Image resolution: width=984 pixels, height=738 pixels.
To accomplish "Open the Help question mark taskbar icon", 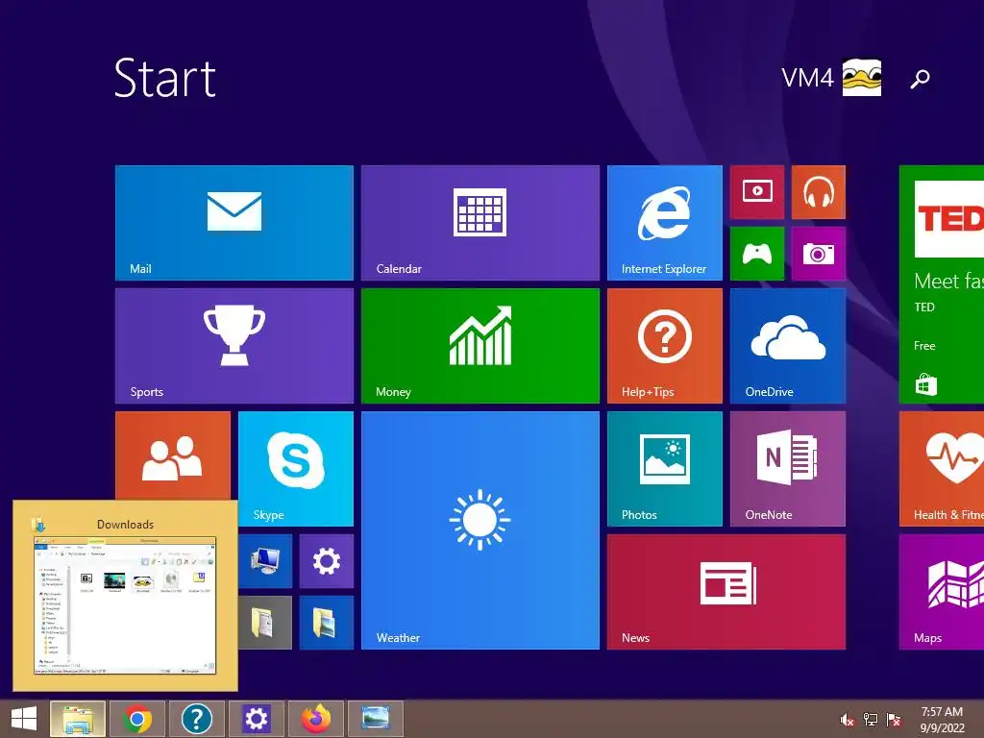I will click(x=196, y=719).
